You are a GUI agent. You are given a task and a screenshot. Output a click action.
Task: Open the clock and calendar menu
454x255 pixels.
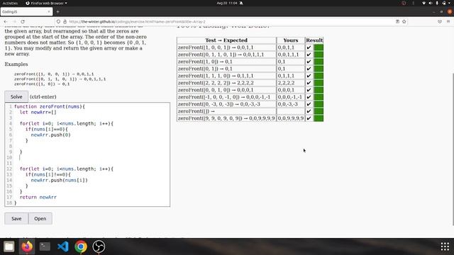point(227,3)
